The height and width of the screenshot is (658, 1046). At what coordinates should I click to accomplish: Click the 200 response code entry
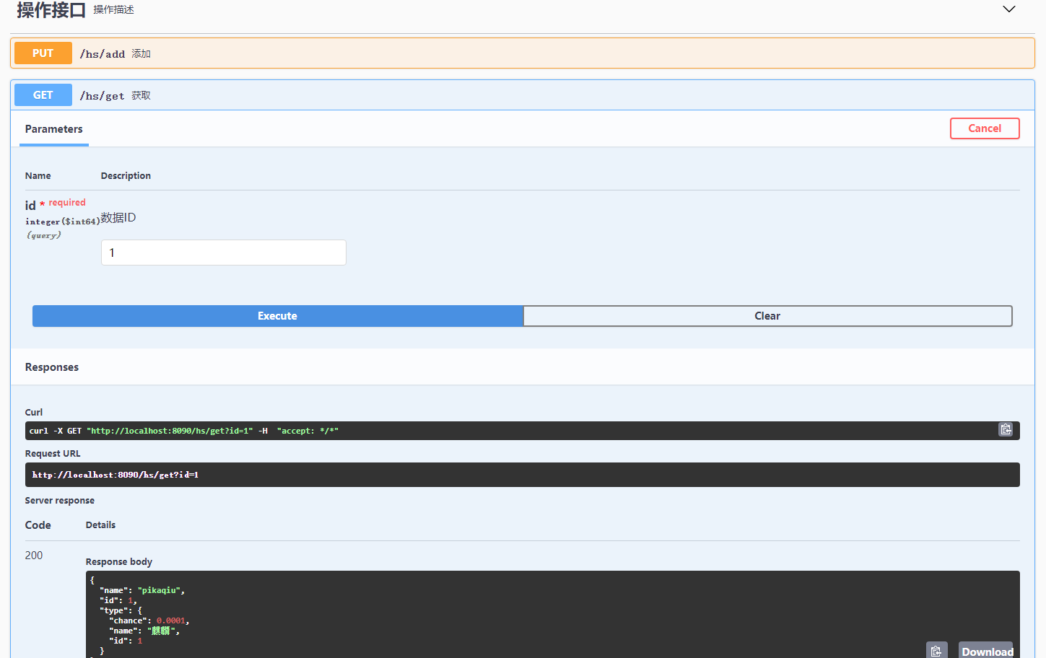(x=33, y=556)
